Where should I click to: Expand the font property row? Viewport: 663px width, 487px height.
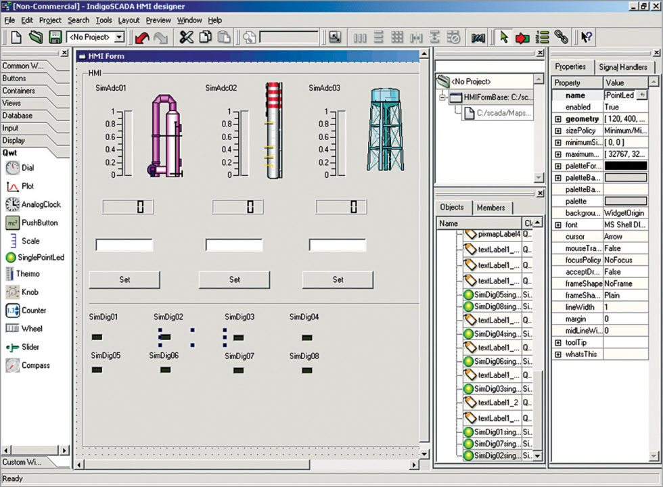tap(558, 225)
